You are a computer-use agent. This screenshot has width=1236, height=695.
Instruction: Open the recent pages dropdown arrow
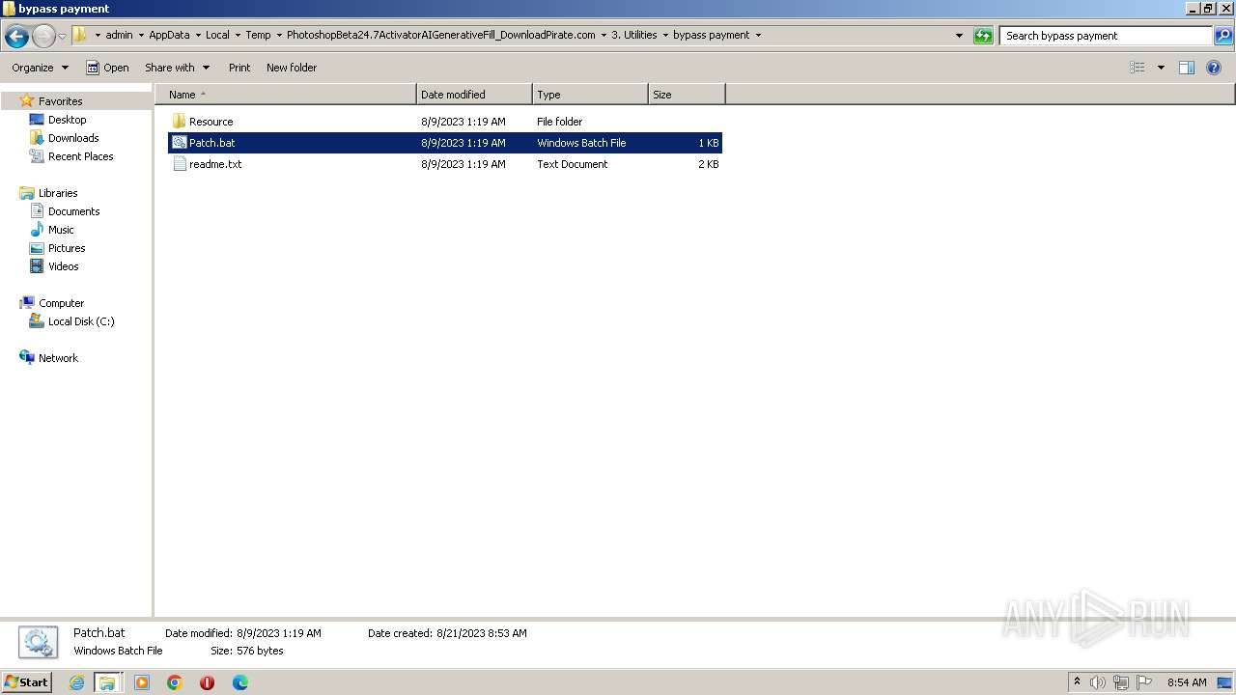point(62,37)
